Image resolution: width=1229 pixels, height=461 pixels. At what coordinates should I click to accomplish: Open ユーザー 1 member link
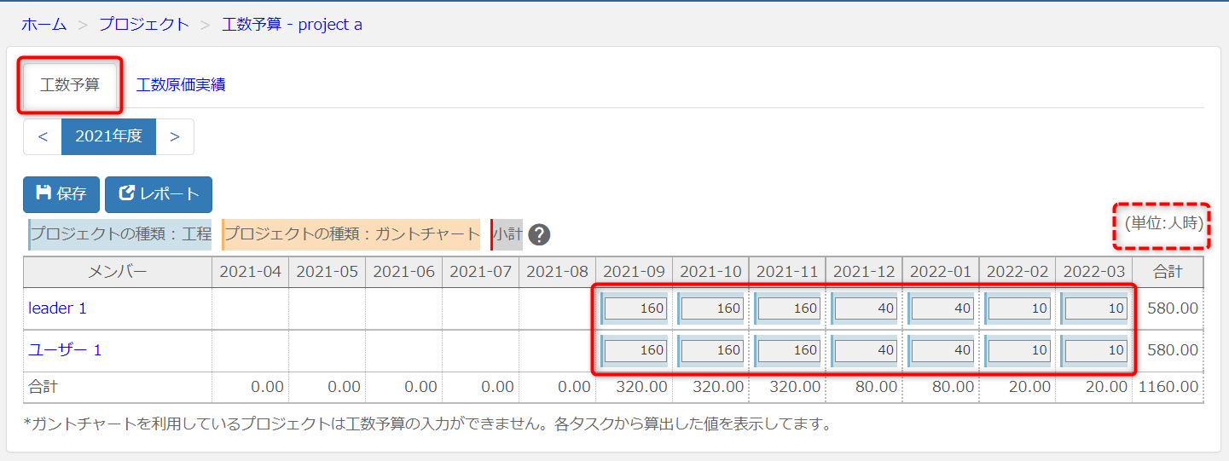pos(65,350)
